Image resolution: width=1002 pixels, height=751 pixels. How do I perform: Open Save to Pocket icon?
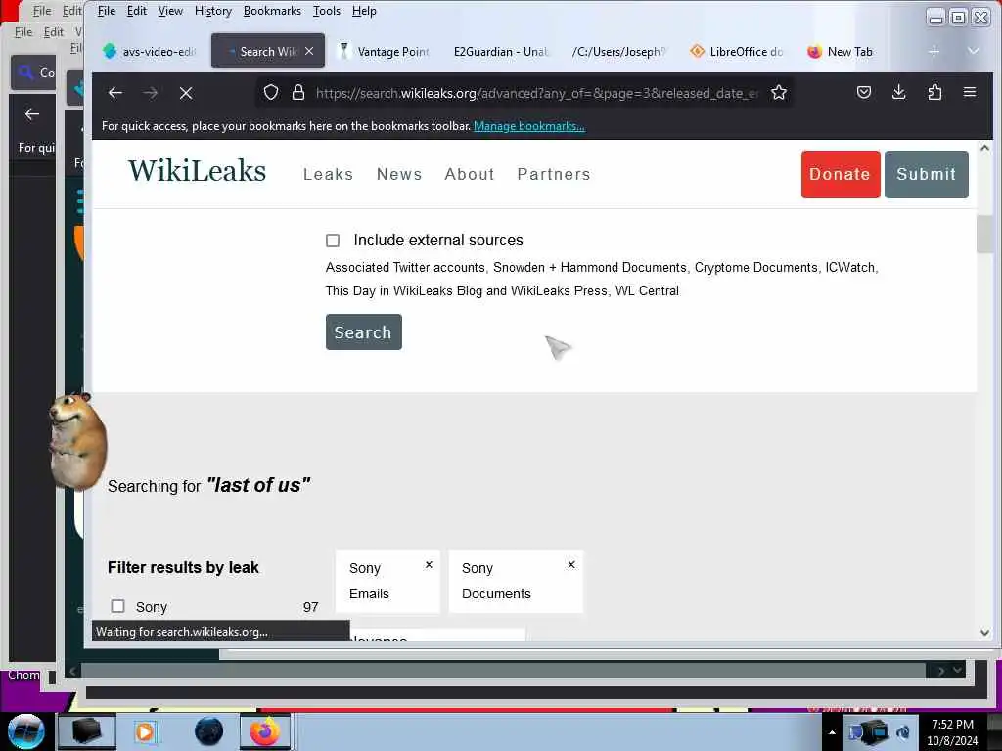tap(863, 93)
